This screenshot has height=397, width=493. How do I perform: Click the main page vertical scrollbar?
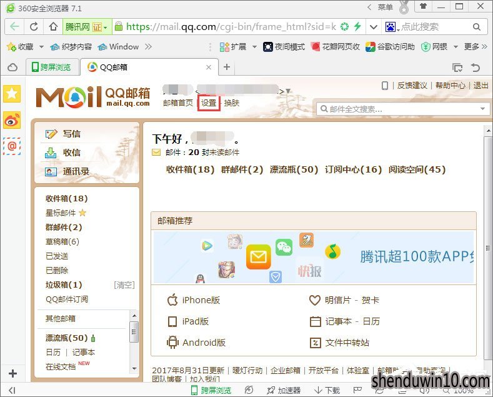pyautogui.click(x=488, y=249)
